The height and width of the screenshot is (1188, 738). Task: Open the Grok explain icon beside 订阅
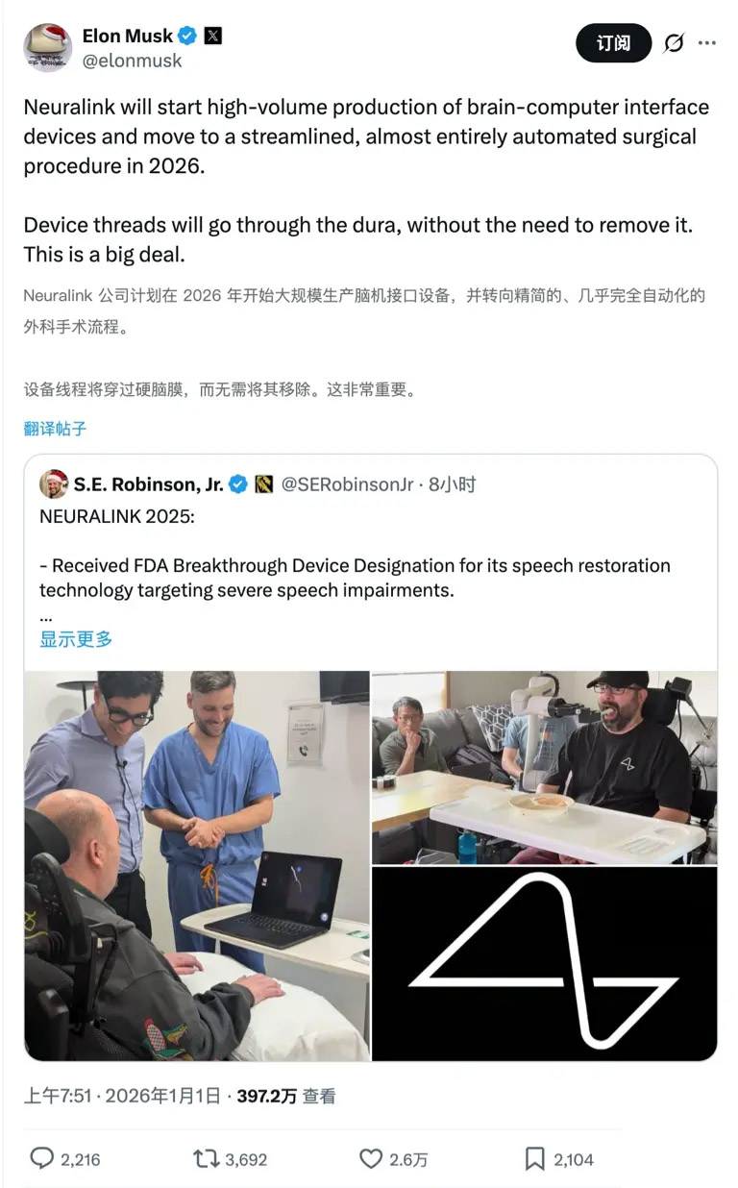click(x=674, y=43)
